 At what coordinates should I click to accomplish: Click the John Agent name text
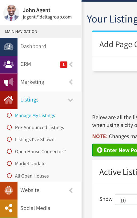tap(37, 10)
